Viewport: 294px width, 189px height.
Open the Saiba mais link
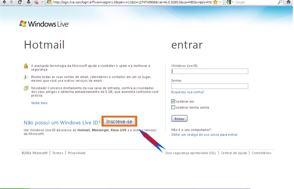tap(39, 103)
